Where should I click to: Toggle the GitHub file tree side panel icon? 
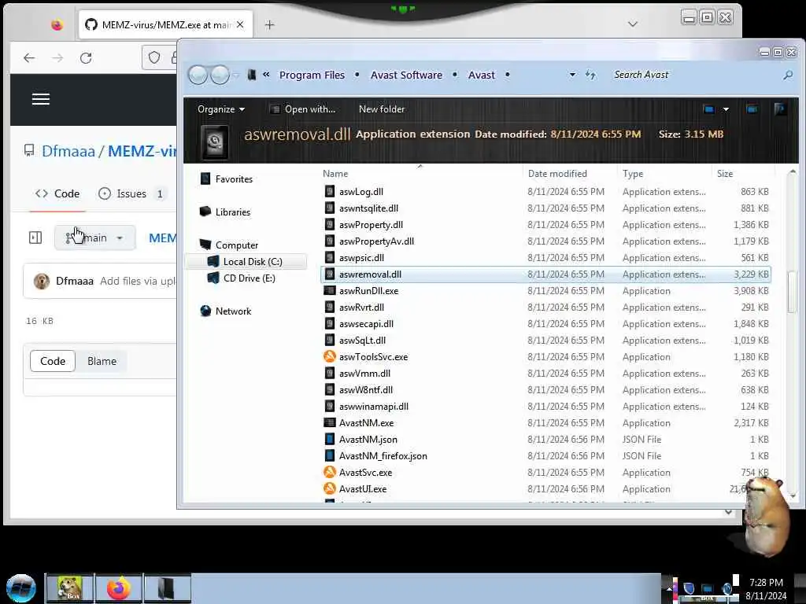point(35,238)
